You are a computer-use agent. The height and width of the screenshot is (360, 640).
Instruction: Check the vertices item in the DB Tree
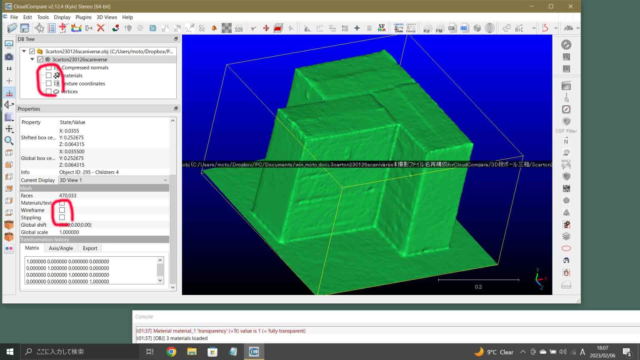(49, 91)
